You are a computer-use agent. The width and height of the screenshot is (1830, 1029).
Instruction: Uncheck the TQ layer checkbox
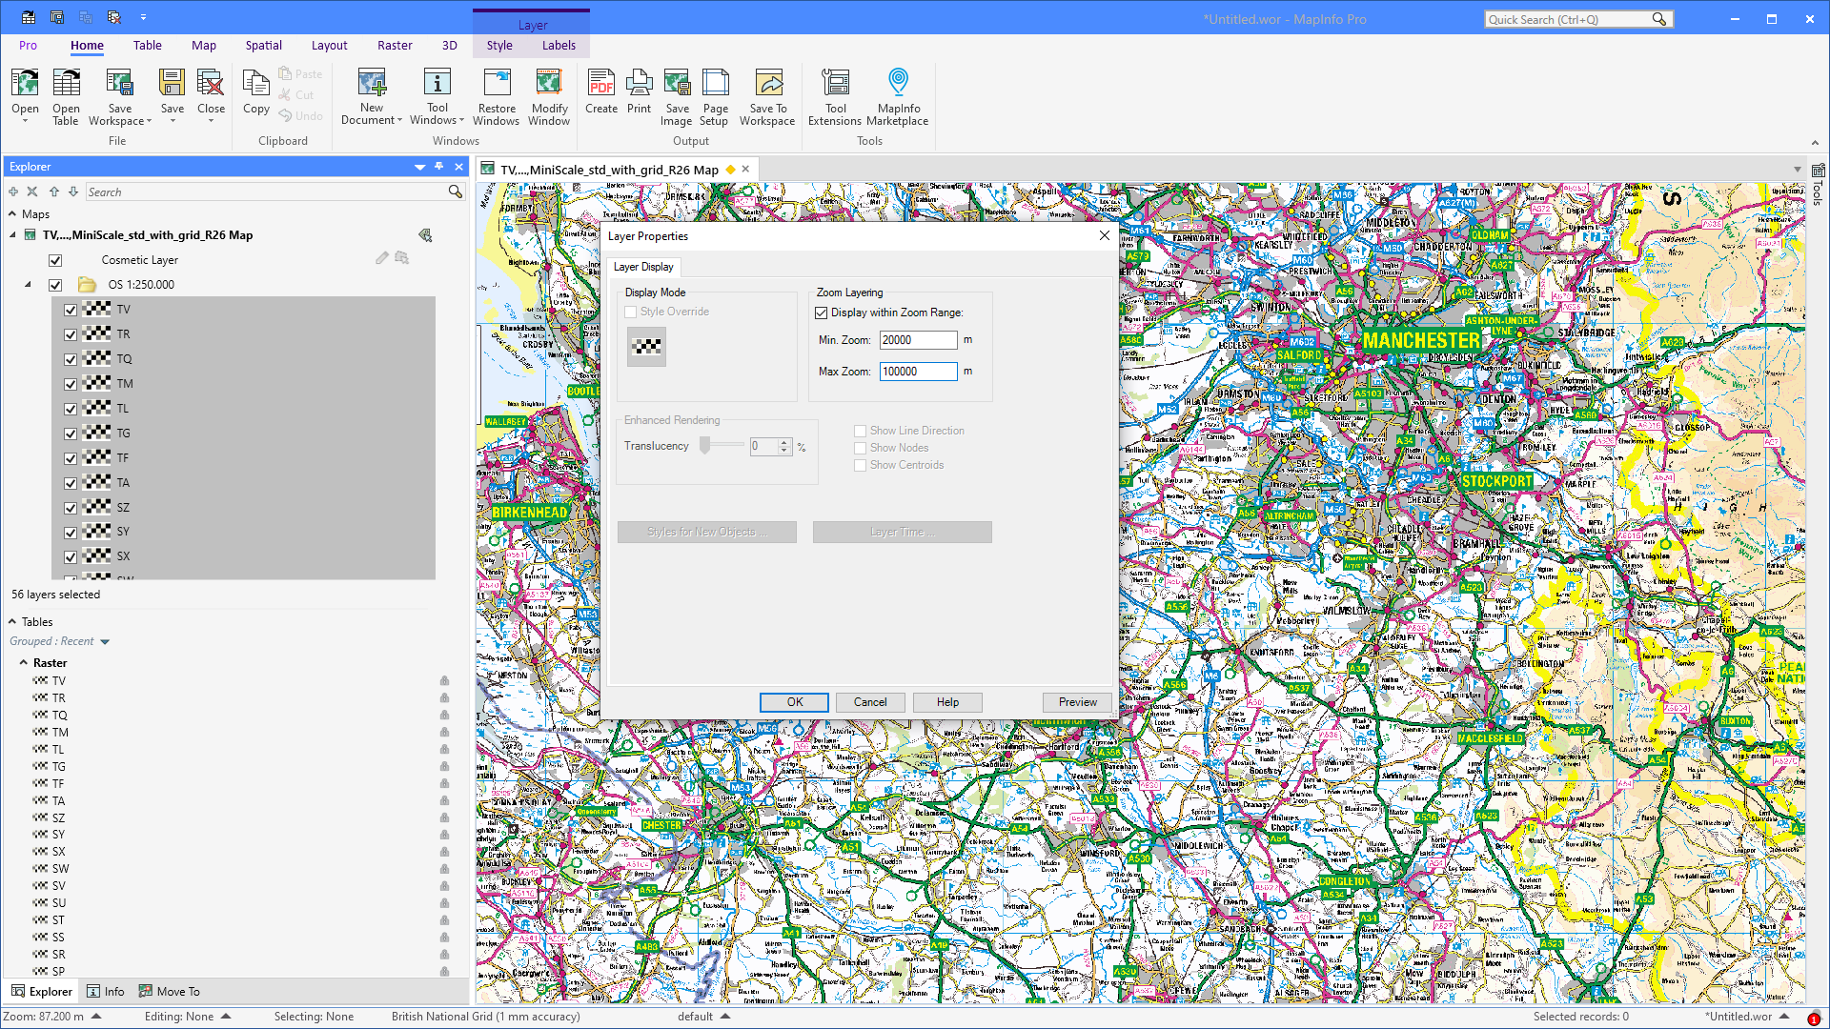point(71,359)
